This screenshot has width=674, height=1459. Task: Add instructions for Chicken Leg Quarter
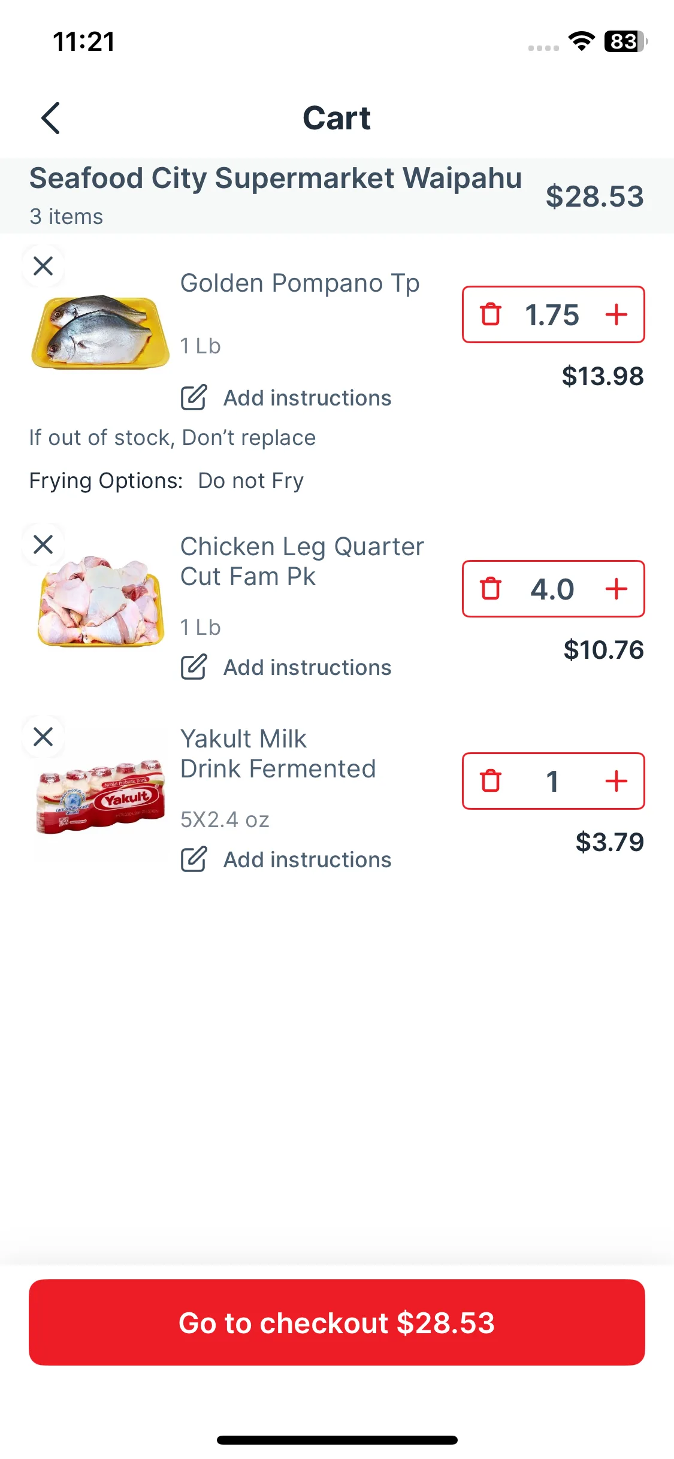pyautogui.click(x=286, y=667)
